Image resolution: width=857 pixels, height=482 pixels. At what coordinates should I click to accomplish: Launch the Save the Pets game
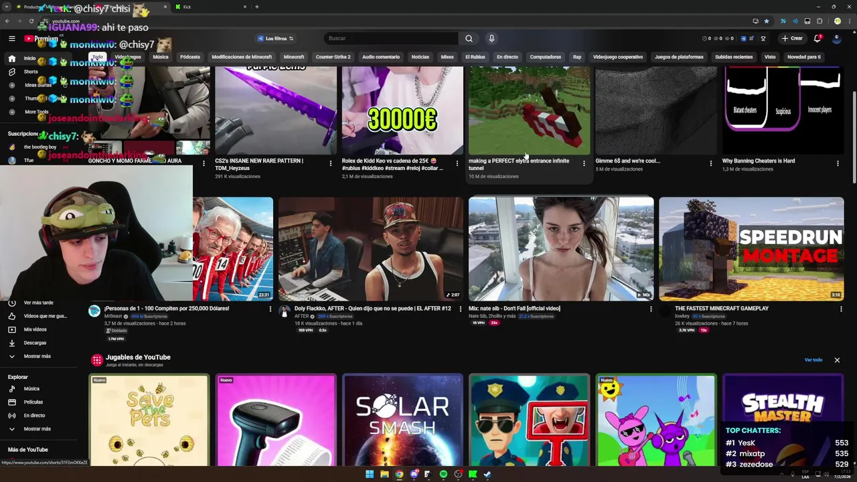(149, 420)
